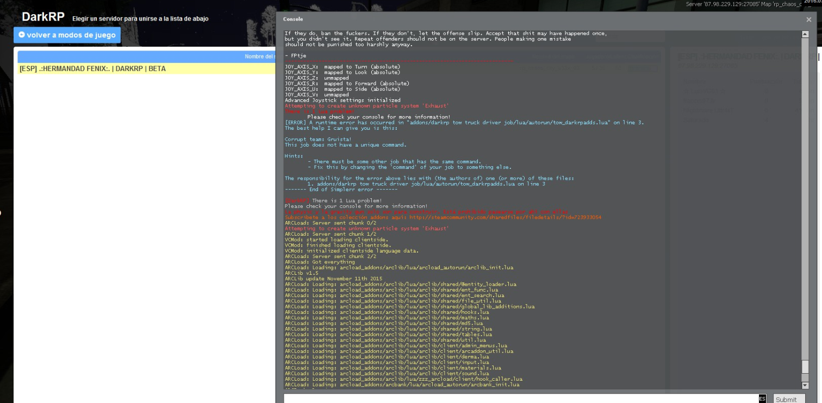Click 'Elegir un servidor para unirse' subtitle
This screenshot has width=822, height=403.
tap(140, 19)
